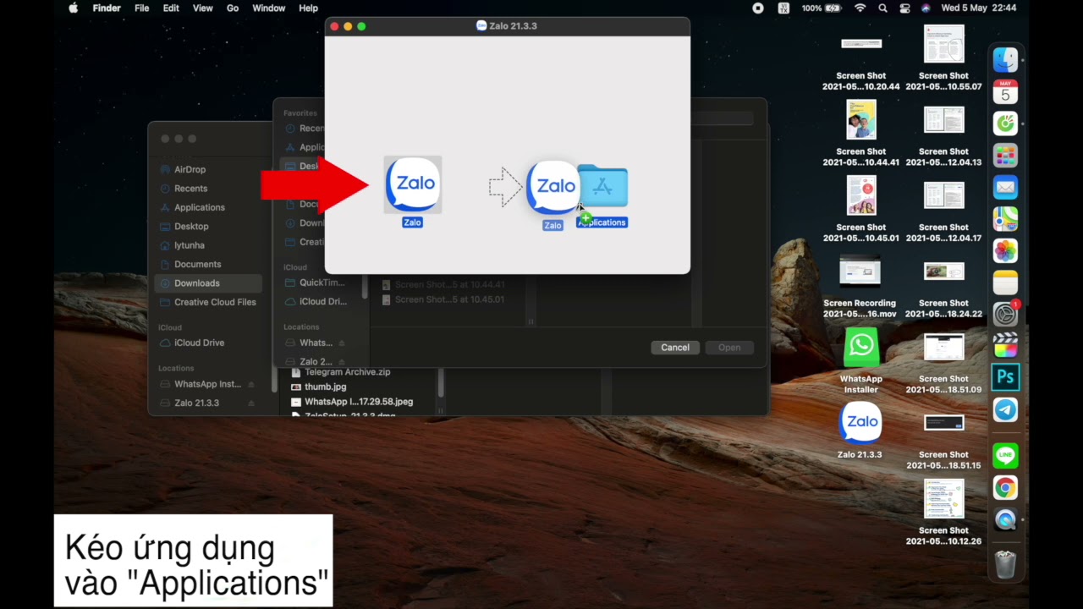Select Documents in Finder window sidebar
The image size is (1083, 609).
pyautogui.click(x=197, y=265)
